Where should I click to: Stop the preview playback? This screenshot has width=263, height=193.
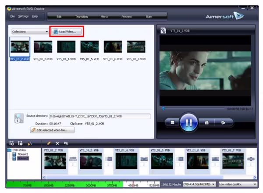pos(172,122)
